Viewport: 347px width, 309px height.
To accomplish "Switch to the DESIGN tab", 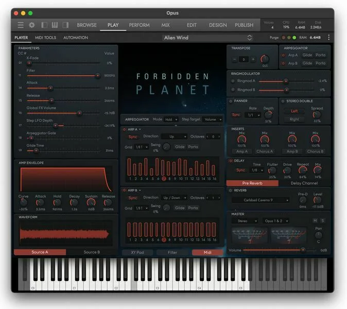I will tap(218, 25).
